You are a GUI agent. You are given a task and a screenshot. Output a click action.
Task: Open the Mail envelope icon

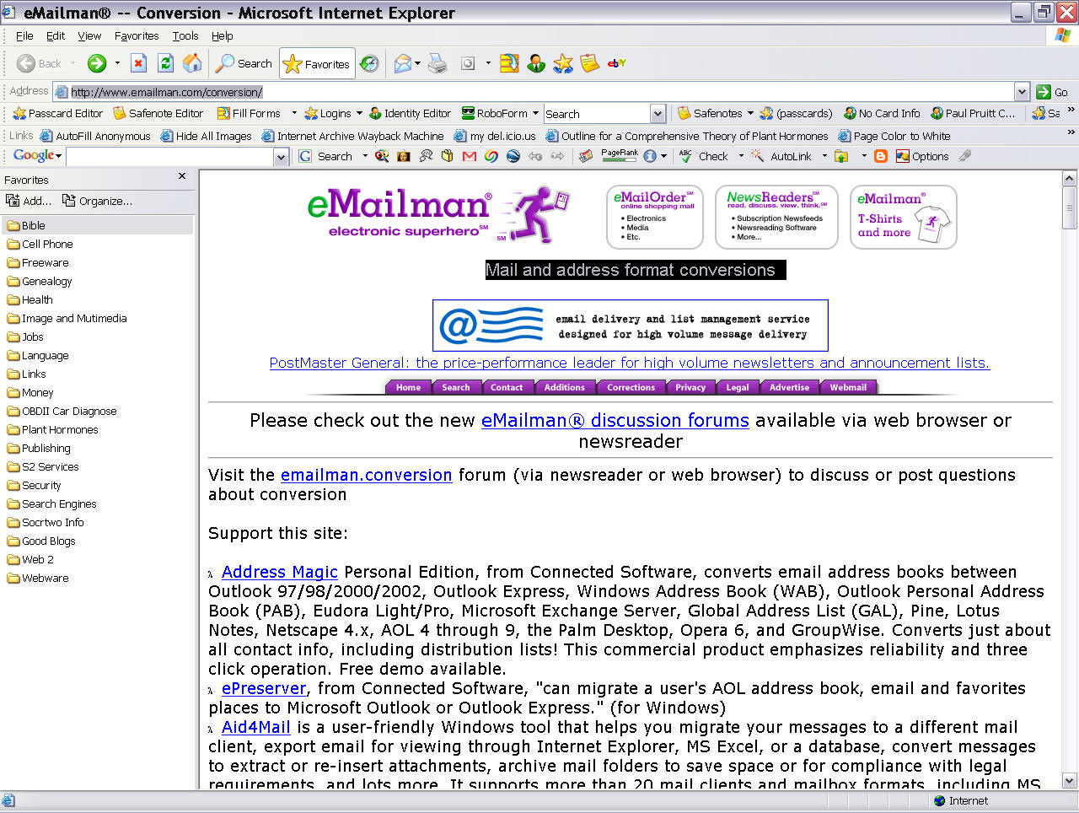pos(403,63)
